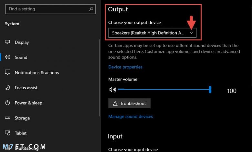Click the Focus assist moon icon

coord(7,88)
